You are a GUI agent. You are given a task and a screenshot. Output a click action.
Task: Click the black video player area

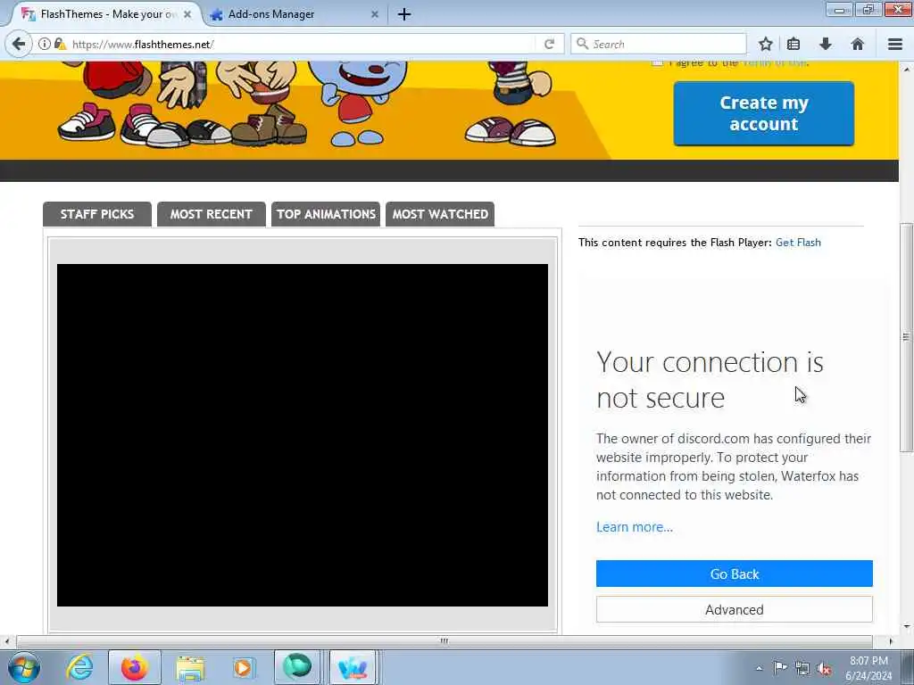point(302,435)
